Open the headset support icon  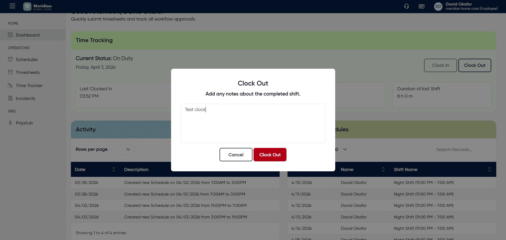pos(406,6)
